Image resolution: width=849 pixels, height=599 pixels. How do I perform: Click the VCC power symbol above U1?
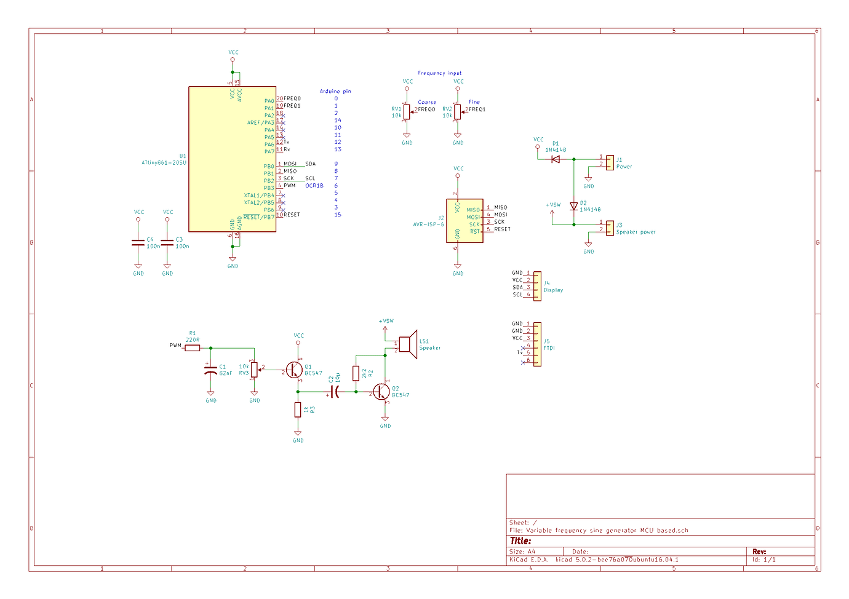pyautogui.click(x=233, y=58)
